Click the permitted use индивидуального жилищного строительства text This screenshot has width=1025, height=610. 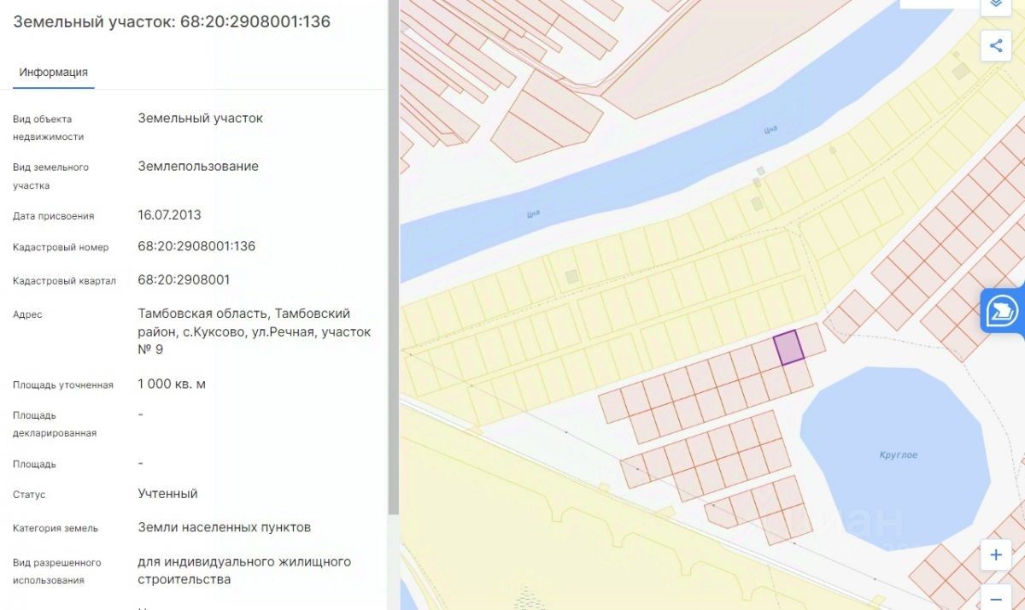tap(244, 571)
